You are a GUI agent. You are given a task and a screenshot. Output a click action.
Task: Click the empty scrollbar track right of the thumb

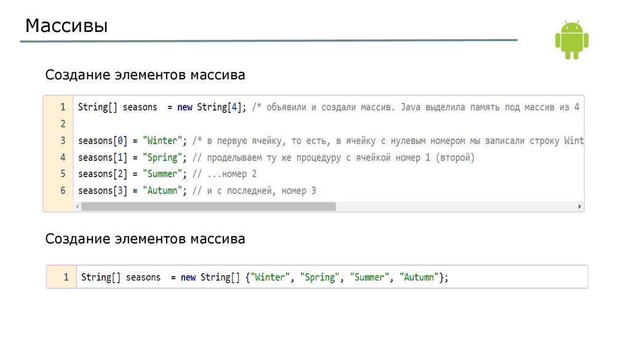tap(455, 207)
